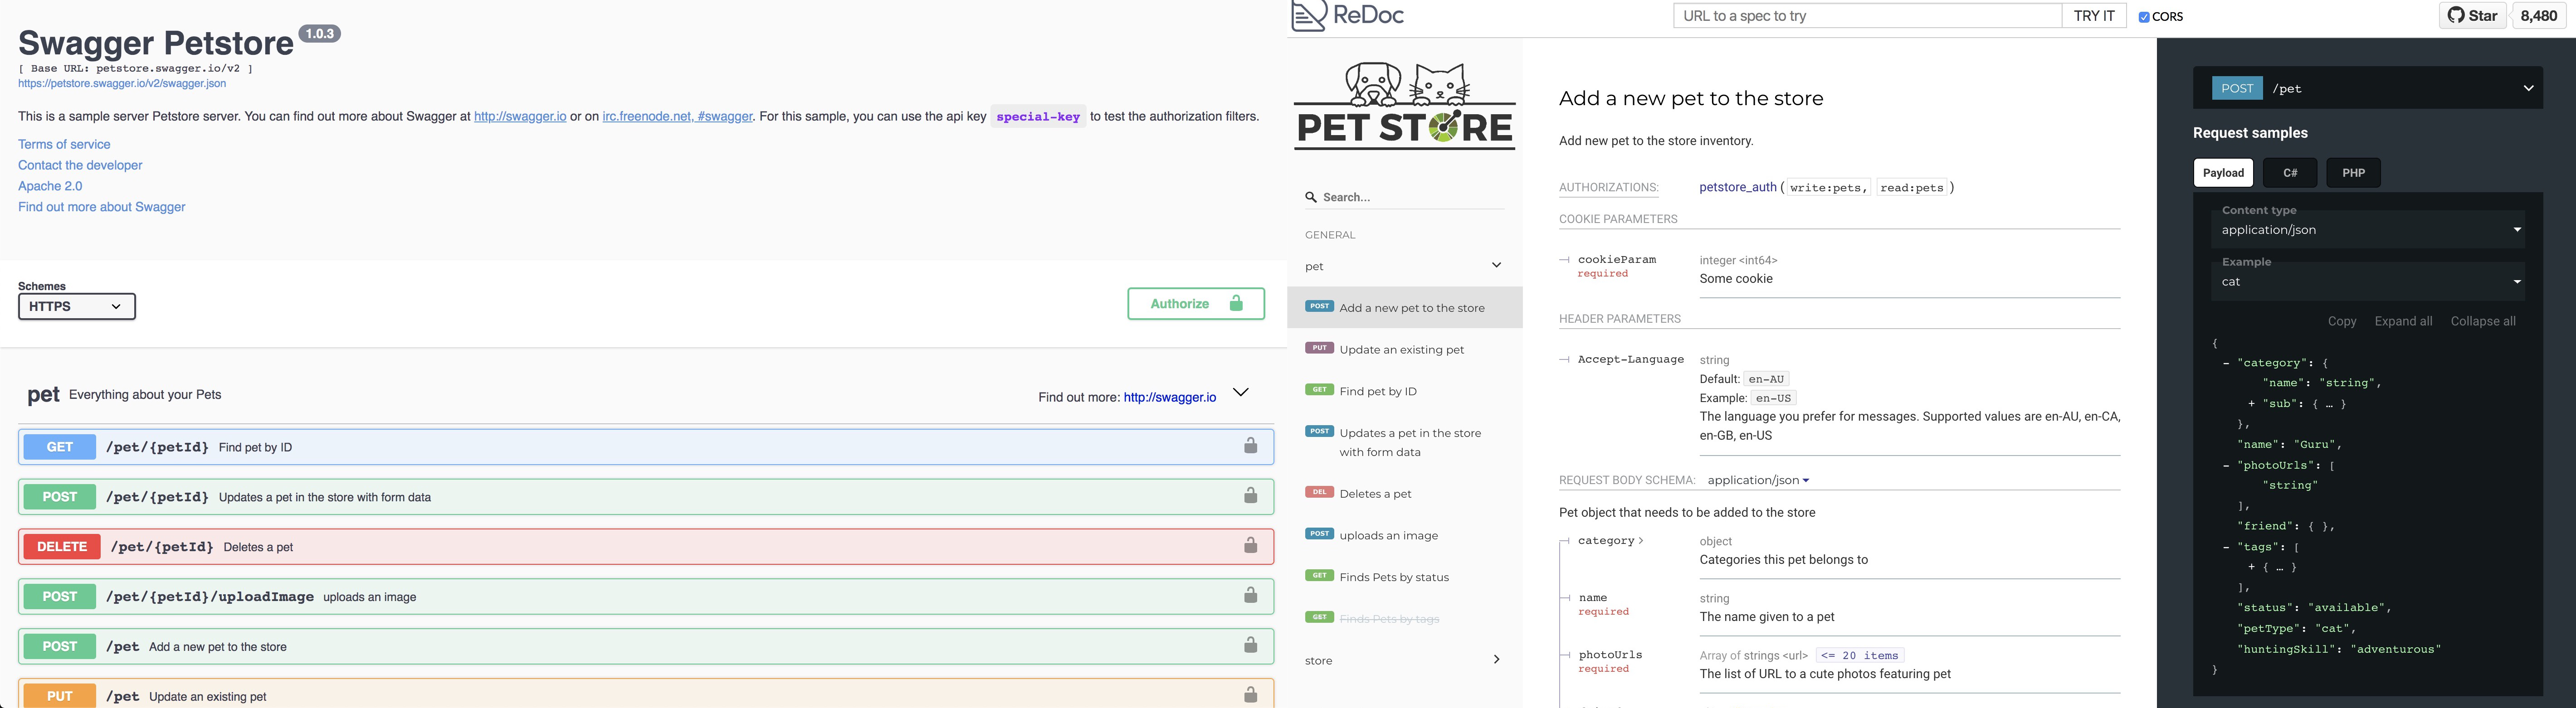Click the Accept-Language header parameter name
This screenshot has height=708, width=2576.
pyautogui.click(x=1630, y=359)
